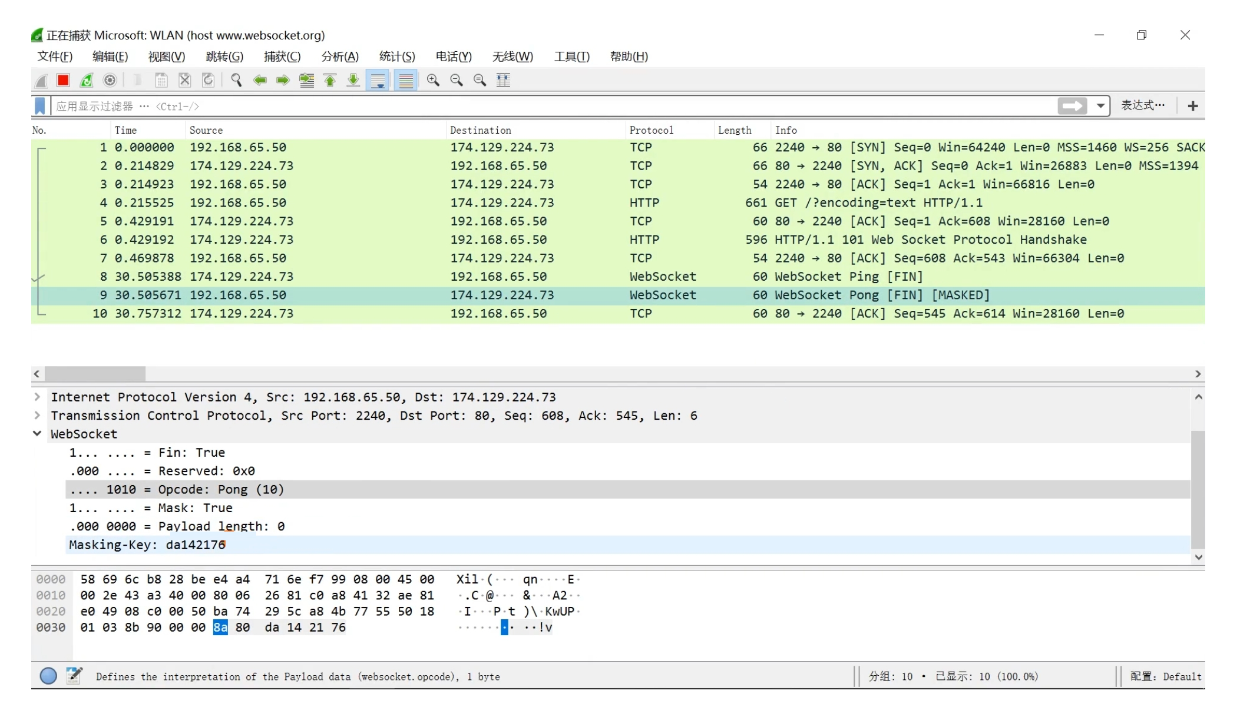Collapse the WebSocket protocol tree
The width and height of the screenshot is (1240, 727).
37,434
